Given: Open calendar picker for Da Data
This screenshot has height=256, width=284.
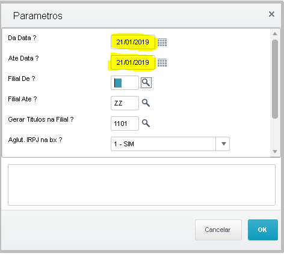Looking at the screenshot, I should [x=162, y=42].
